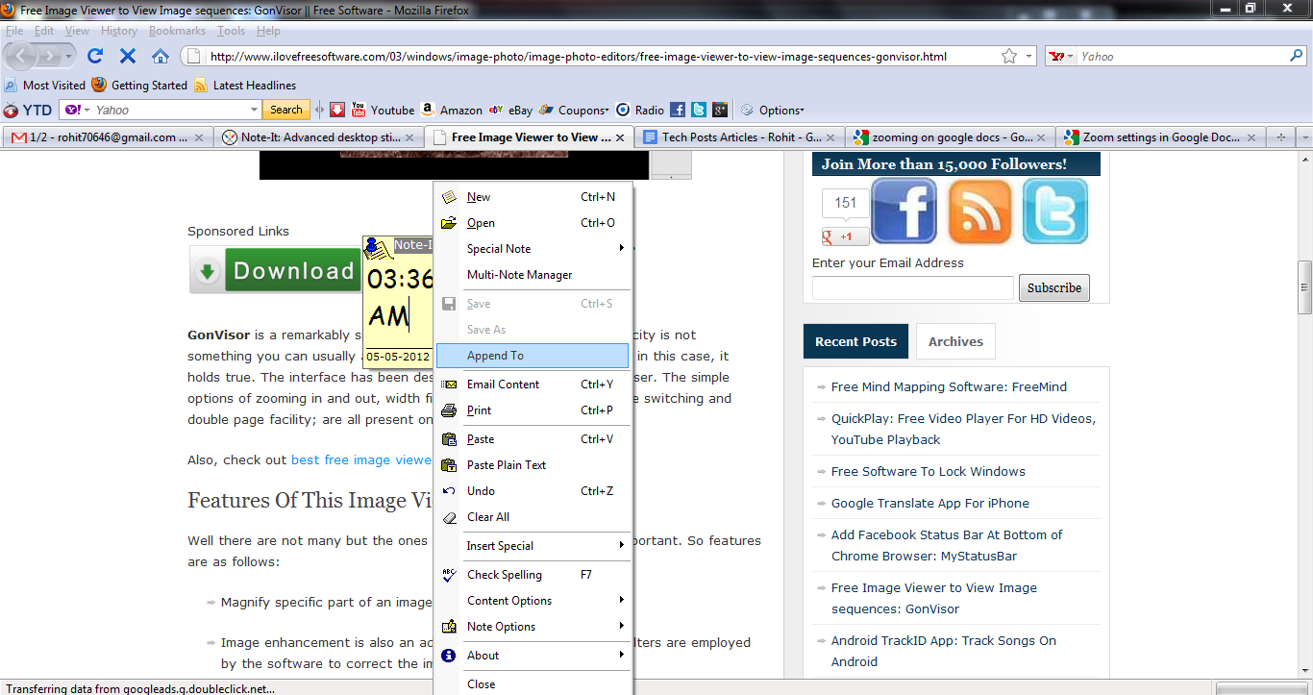This screenshot has height=695, width=1313.
Task: Click the small Google+ toolbar icon
Action: click(719, 110)
